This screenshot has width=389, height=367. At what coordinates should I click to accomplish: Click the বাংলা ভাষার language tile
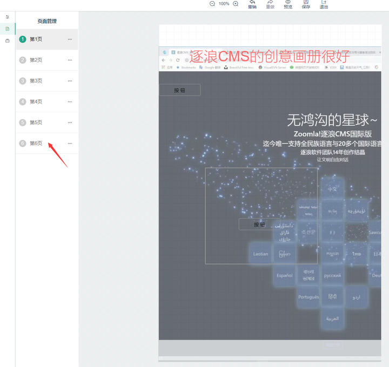tap(308, 275)
